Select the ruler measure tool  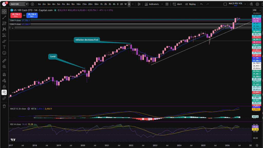[x=4, y=61]
